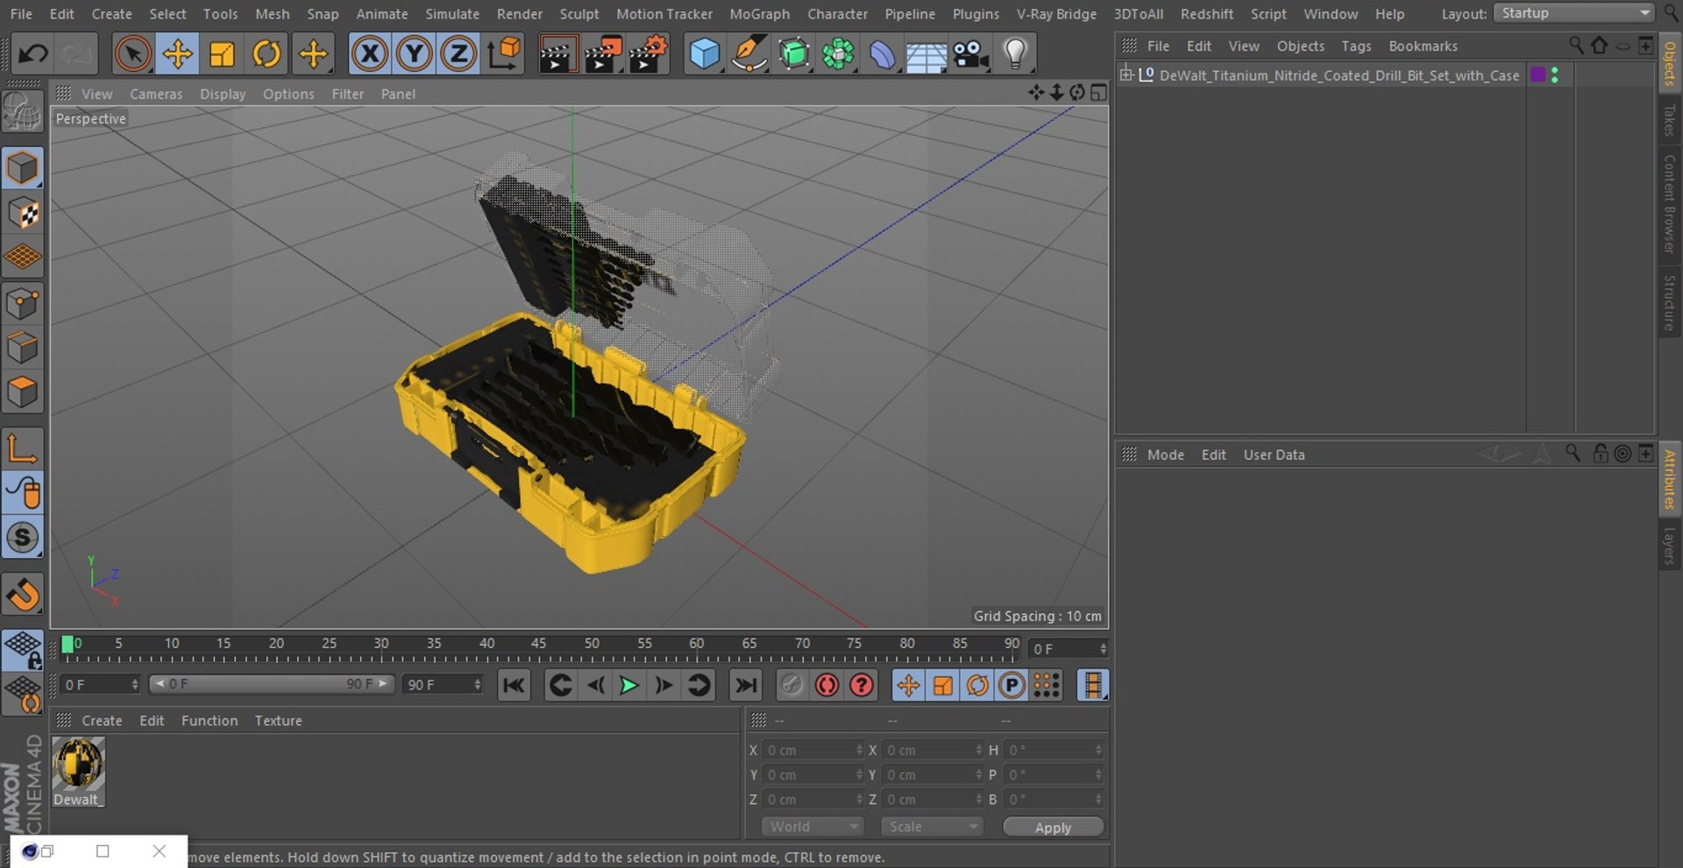
Task: Click the Undo arrow icon
Action: click(x=33, y=54)
